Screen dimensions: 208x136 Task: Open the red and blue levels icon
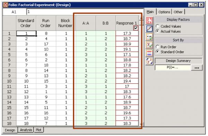click(149, 53)
